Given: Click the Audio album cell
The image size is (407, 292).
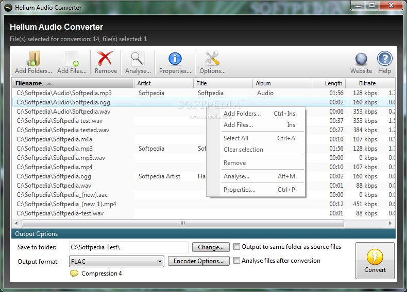Looking at the screenshot, I should [265, 93].
